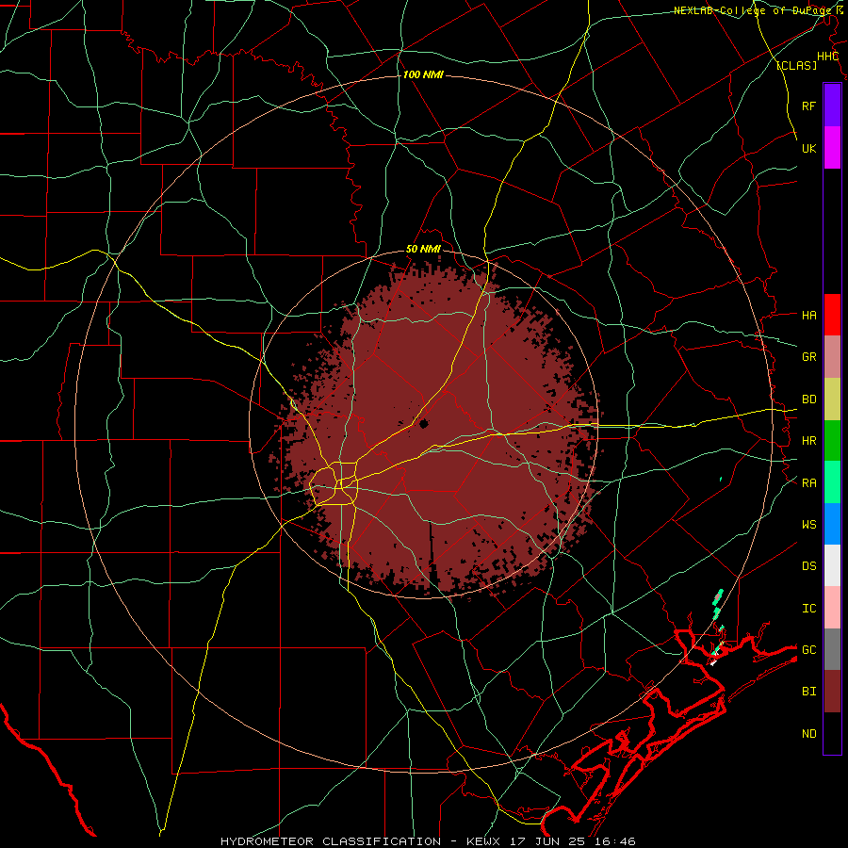This screenshot has width=848, height=848.
Task: Click the 50 NMI range ring label
Action: coord(423,250)
